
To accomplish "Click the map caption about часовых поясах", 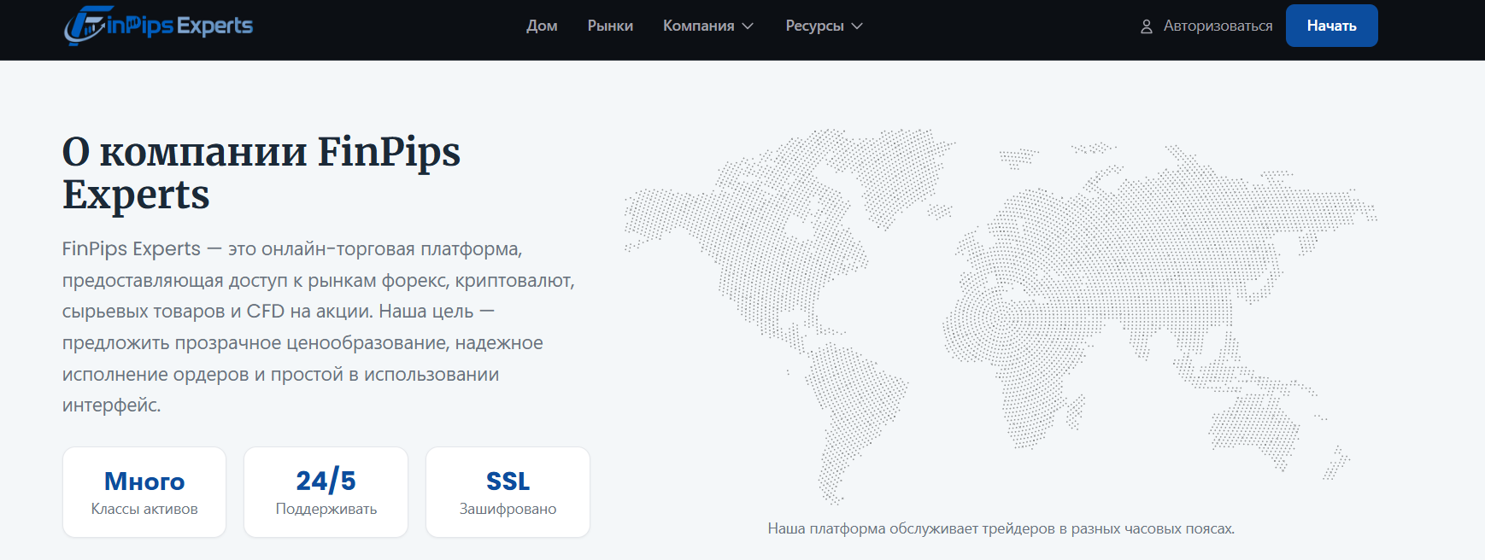I will 1001,528.
